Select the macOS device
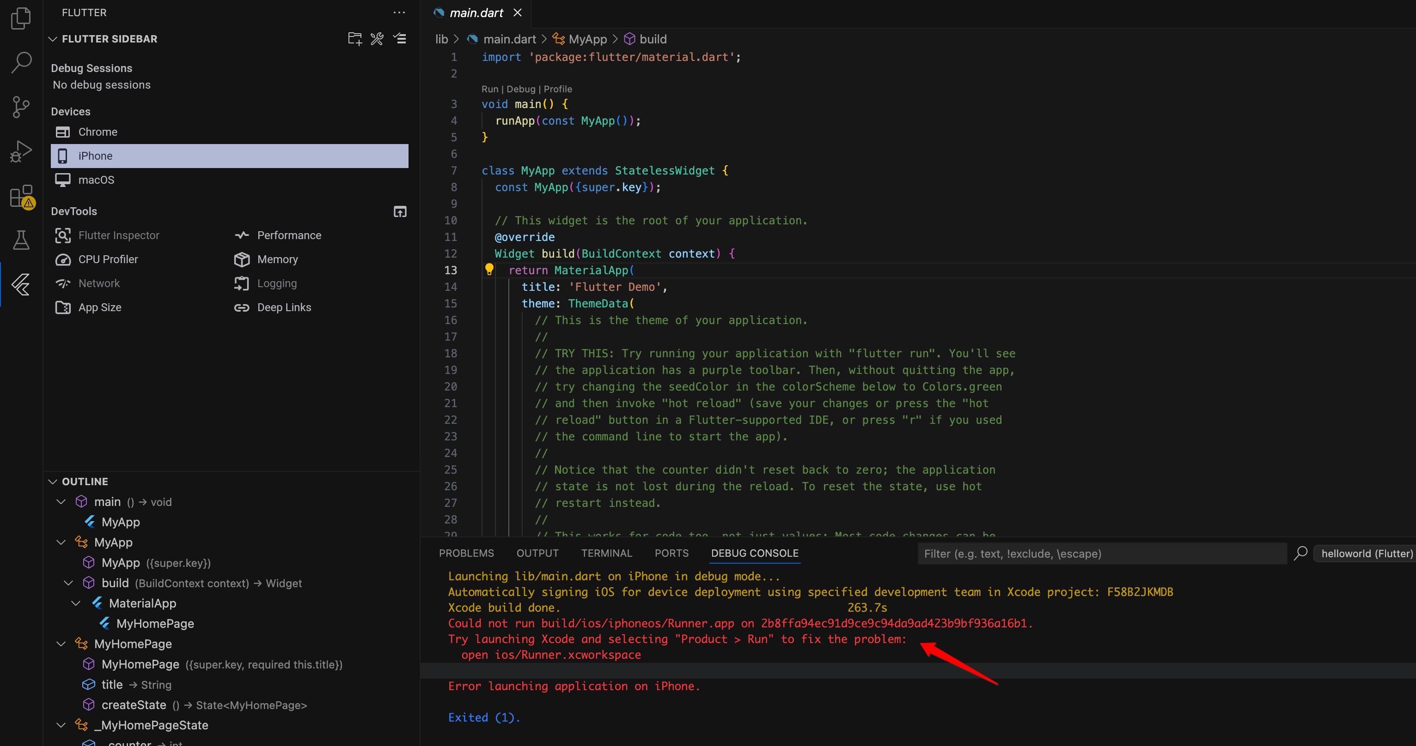 [x=96, y=180]
